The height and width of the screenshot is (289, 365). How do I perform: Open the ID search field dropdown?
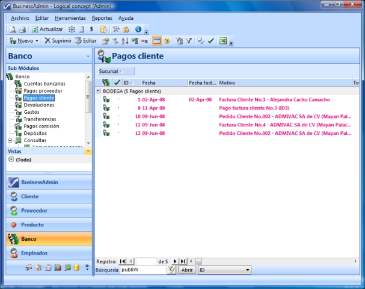pos(248,270)
